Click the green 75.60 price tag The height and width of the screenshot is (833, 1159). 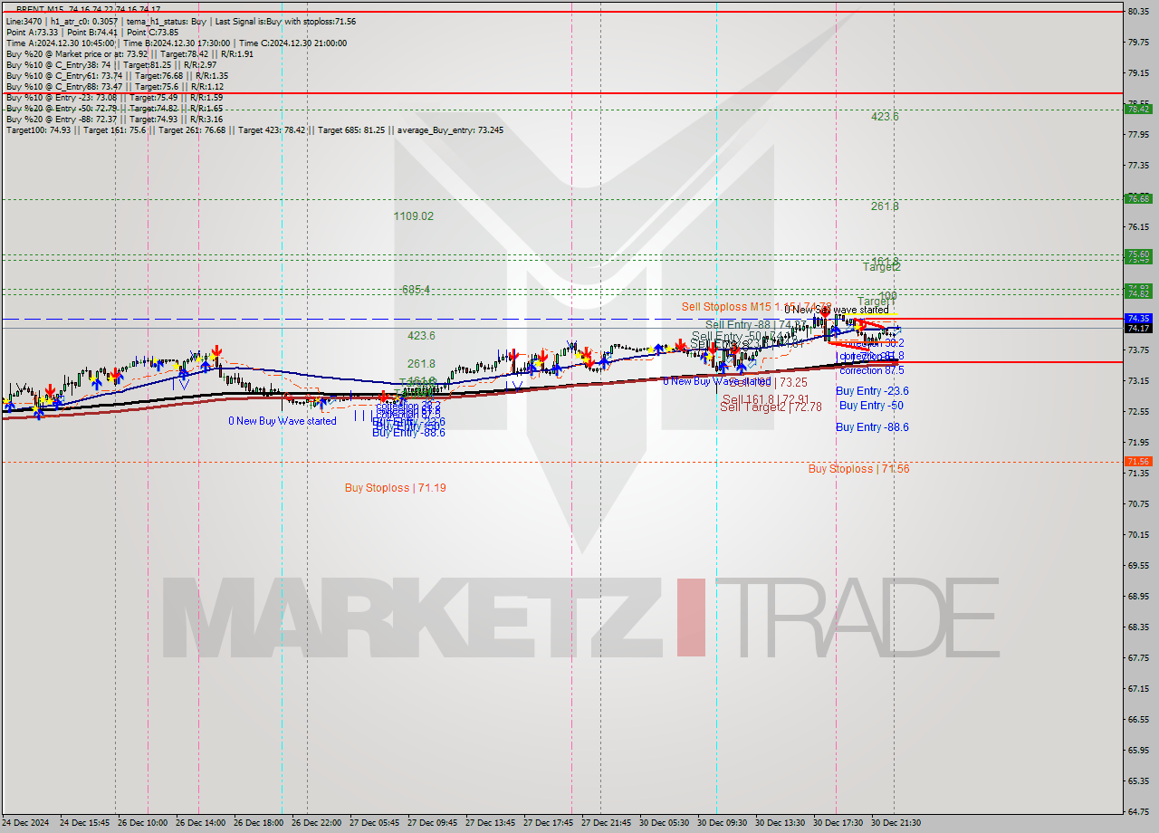pos(1137,254)
